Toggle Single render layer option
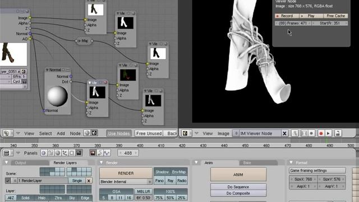Screen dimensions: 359x202 [77, 181]
